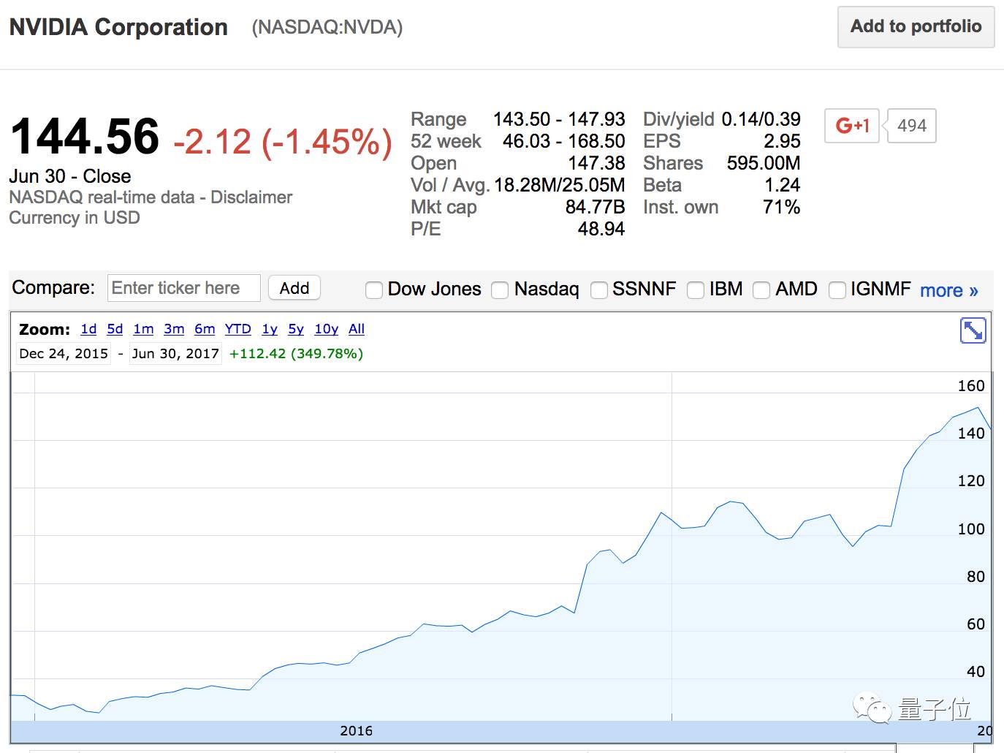Toggle the Nasdaq comparison checkbox

(x=500, y=290)
